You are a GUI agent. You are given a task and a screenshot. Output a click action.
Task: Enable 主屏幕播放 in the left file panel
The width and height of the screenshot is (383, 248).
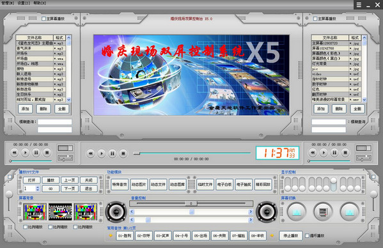[x=43, y=19]
